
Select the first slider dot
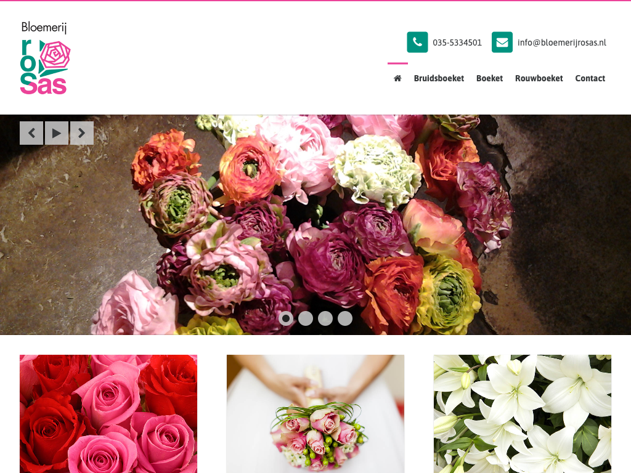pyautogui.click(x=286, y=318)
